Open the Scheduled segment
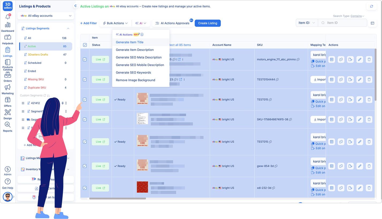Image resolution: width=382 pixels, height=219 pixels. click(x=46, y=63)
